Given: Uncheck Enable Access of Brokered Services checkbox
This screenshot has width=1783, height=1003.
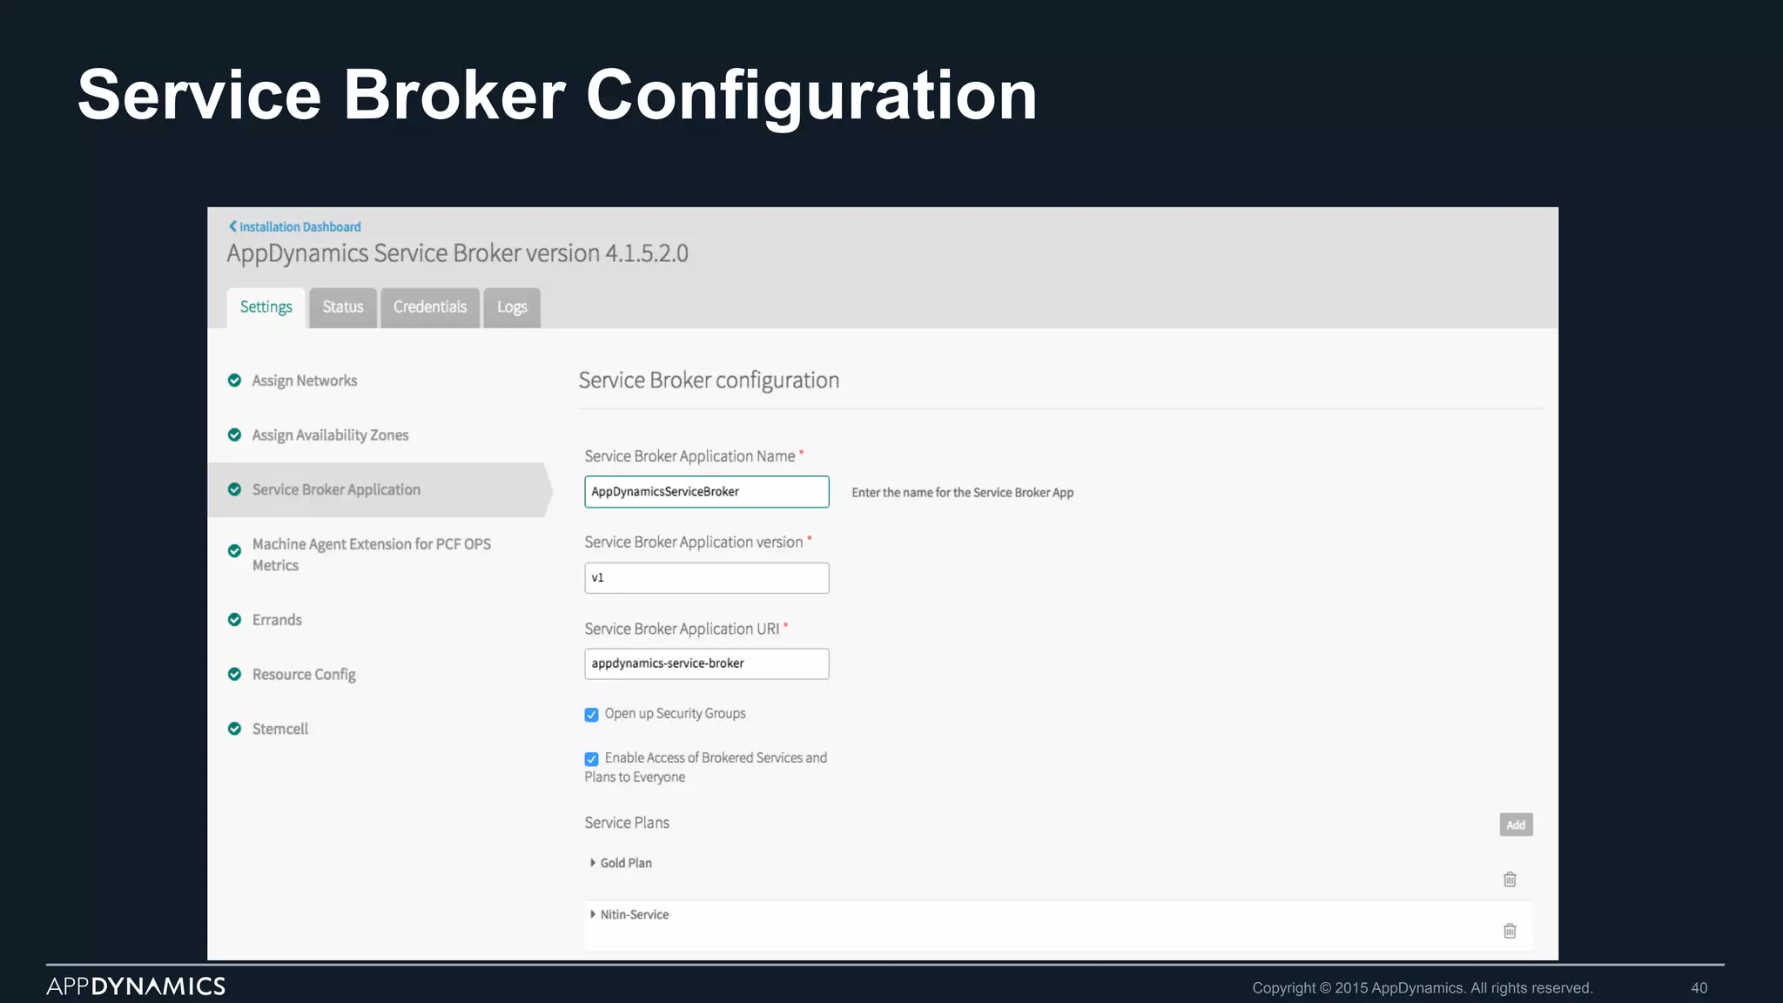Looking at the screenshot, I should pos(592,759).
